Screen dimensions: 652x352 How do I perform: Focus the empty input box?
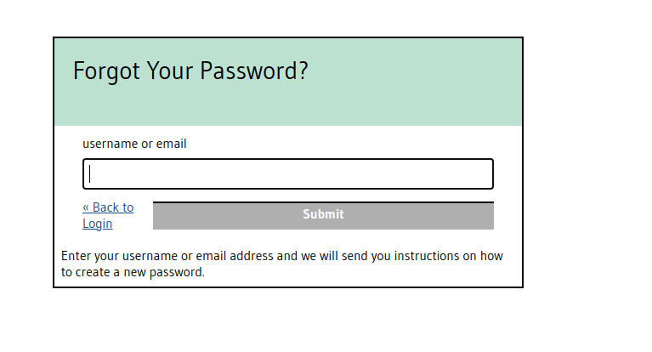pos(288,174)
